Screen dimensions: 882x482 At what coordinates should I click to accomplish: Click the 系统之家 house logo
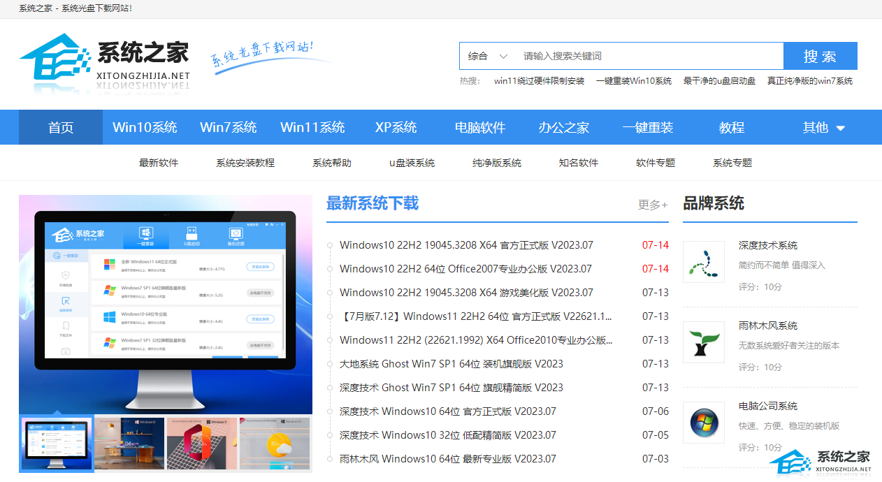(x=105, y=63)
